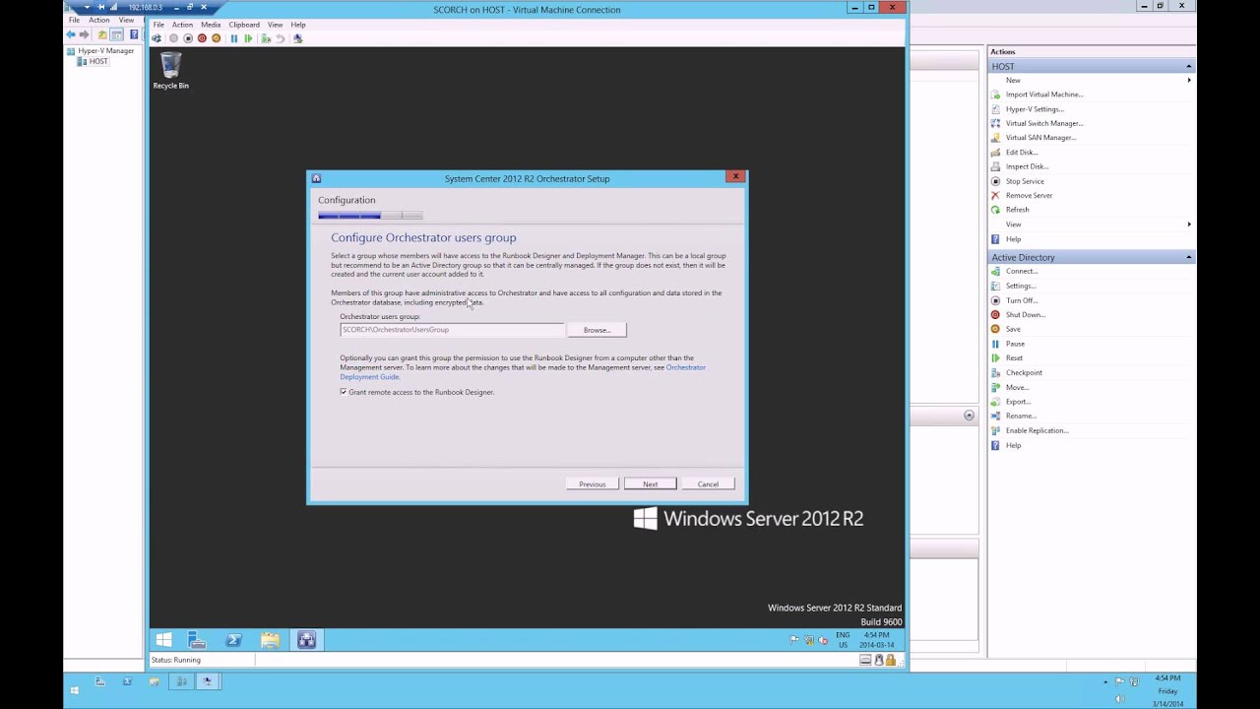
Task: Launch PowerShell from the VM taskbar
Action: pyautogui.click(x=233, y=640)
